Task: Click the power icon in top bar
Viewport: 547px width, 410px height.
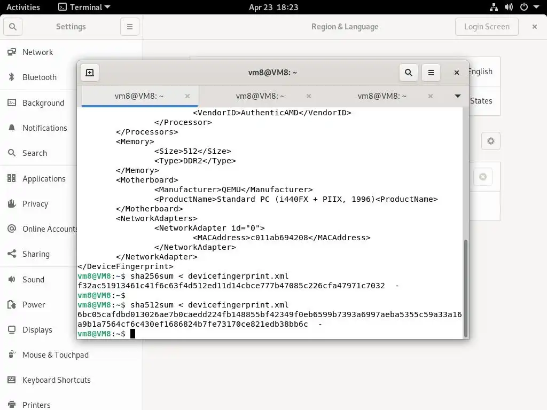Action: coord(523,7)
